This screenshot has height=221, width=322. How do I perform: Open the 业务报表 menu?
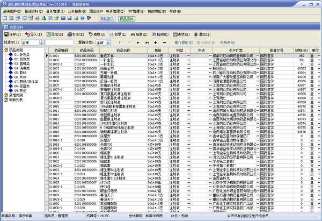click(x=77, y=11)
